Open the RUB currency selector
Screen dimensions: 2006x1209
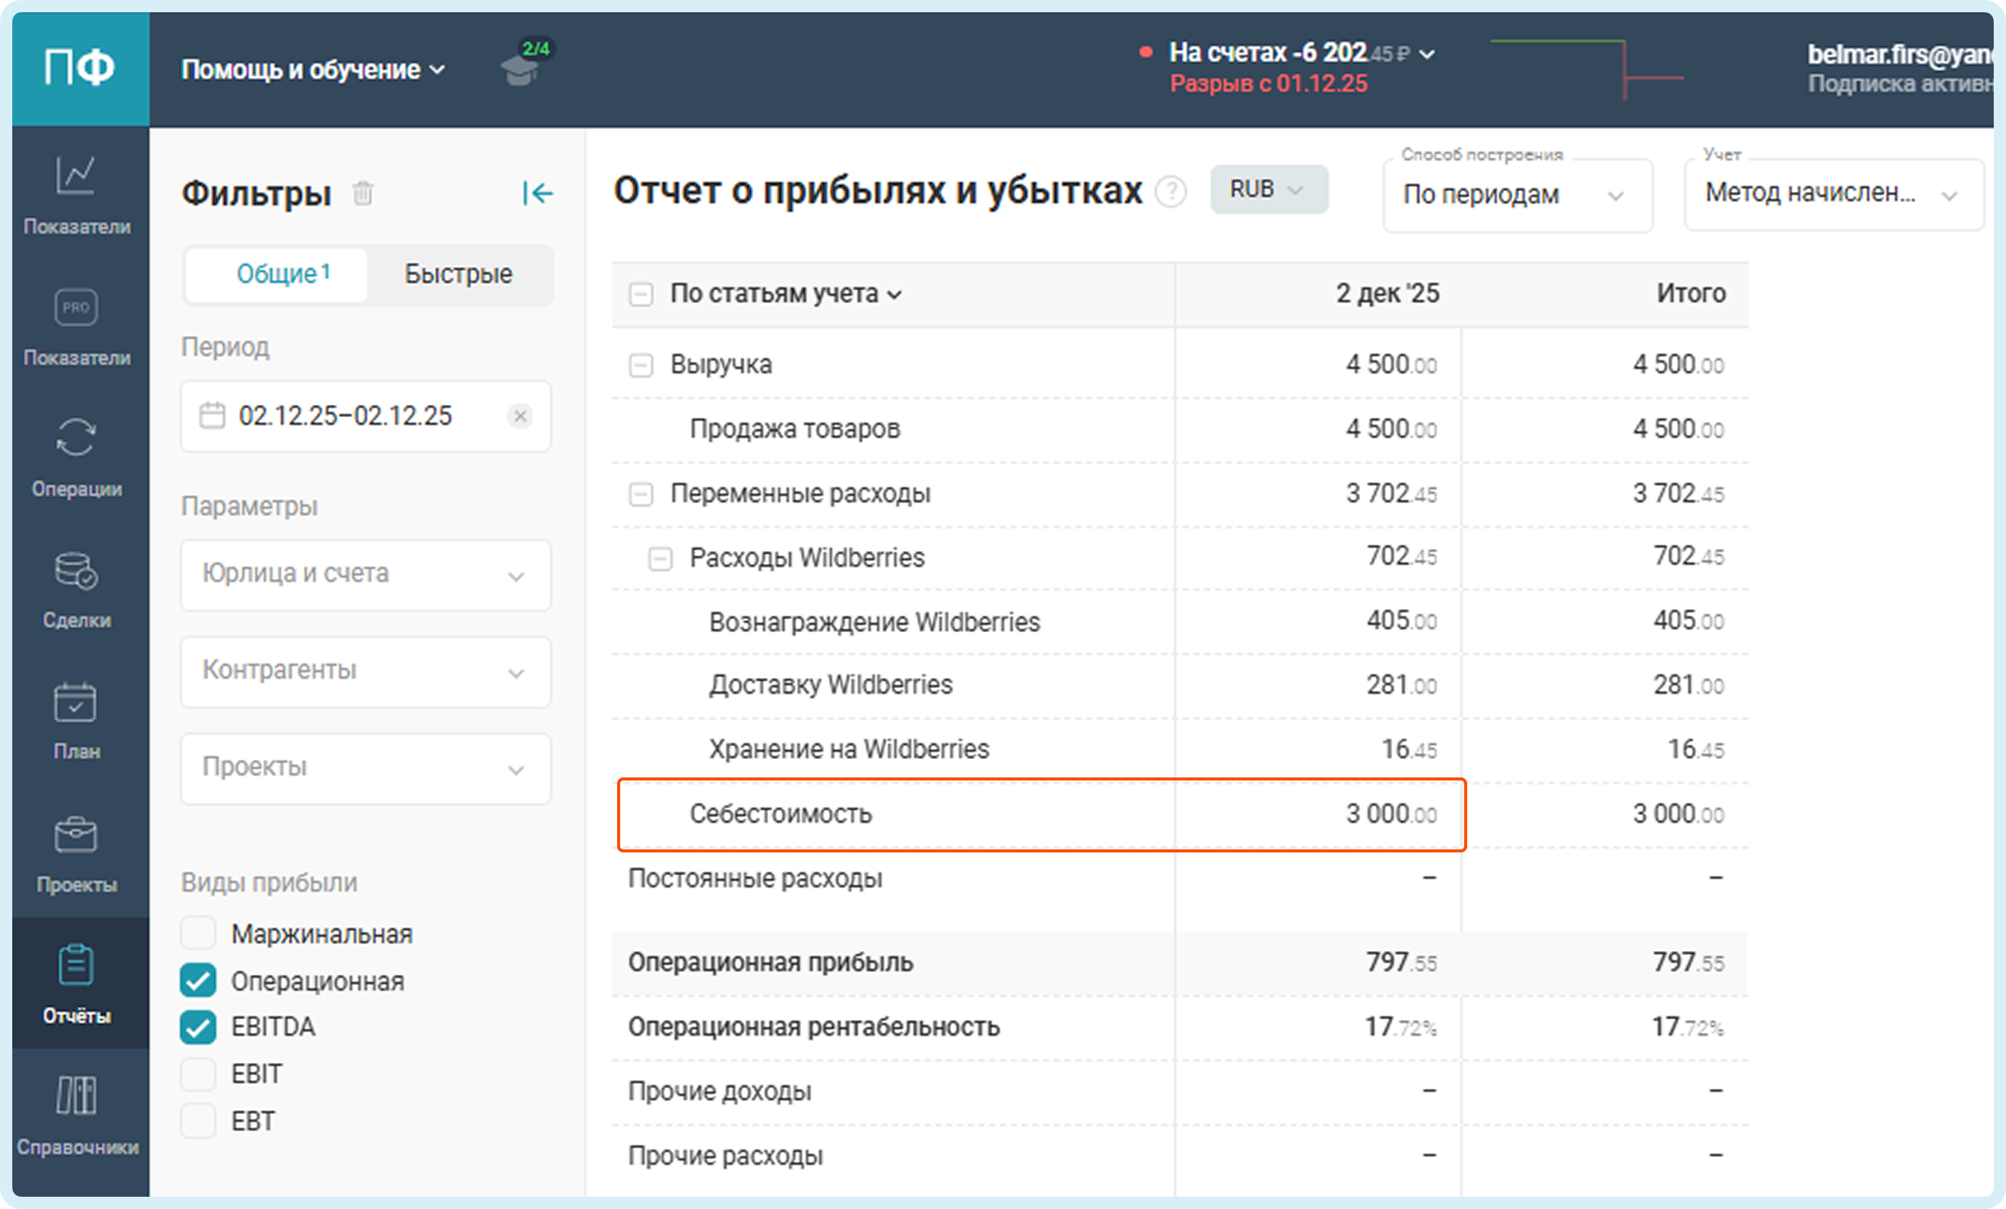coord(1268,190)
